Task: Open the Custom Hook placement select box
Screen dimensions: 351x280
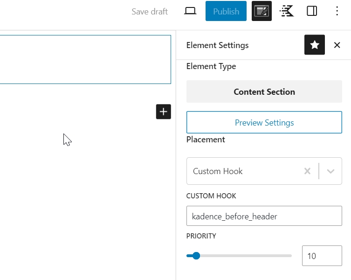Action: [x=242, y=171]
